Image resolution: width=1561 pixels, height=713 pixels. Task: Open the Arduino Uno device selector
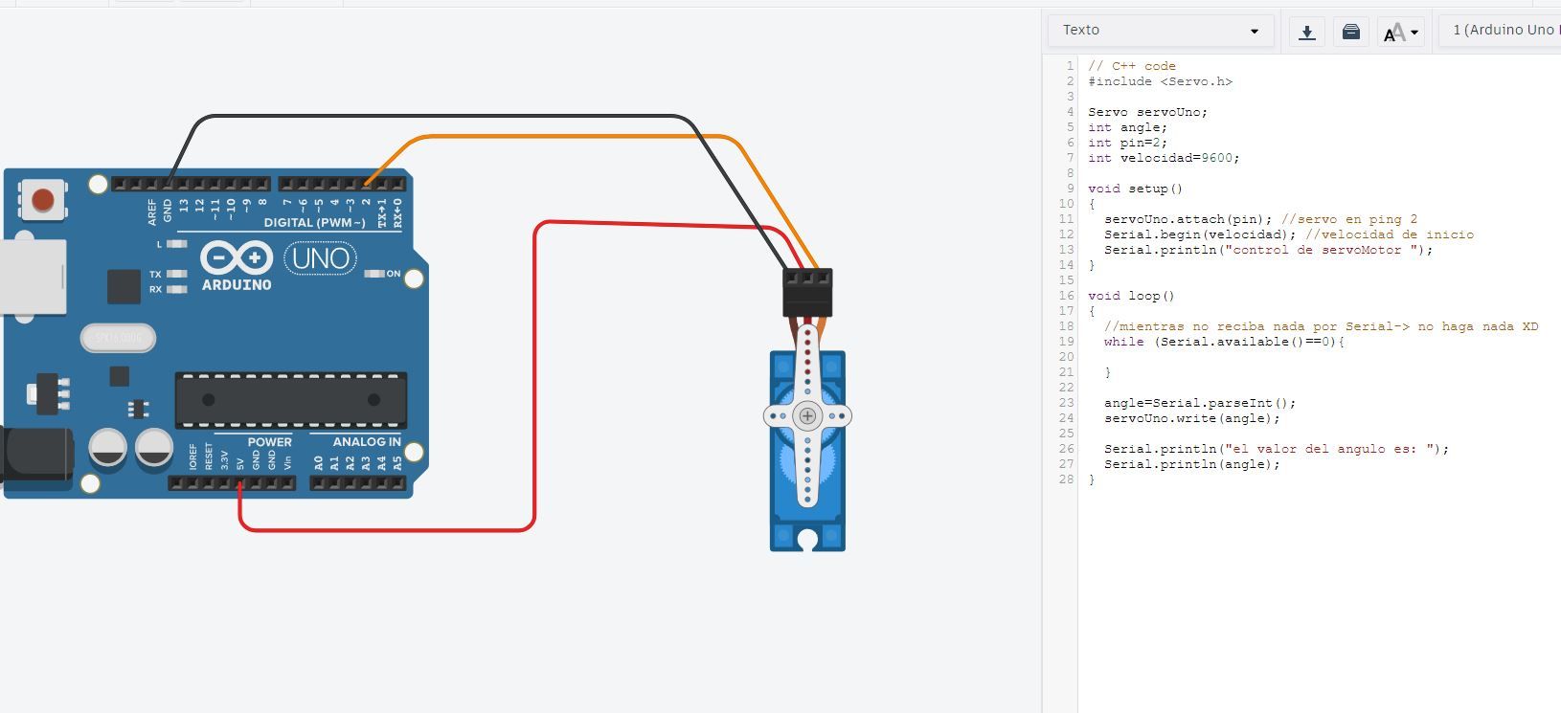[x=1502, y=31]
